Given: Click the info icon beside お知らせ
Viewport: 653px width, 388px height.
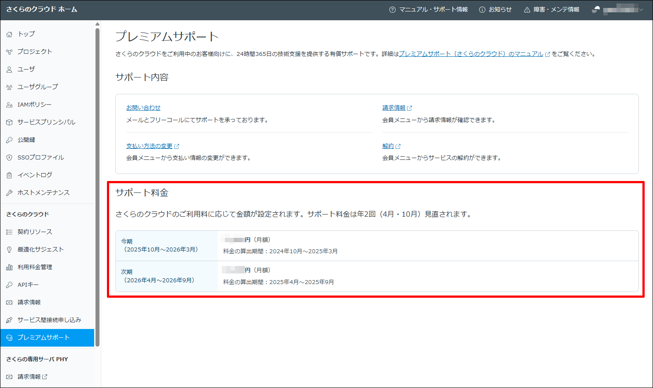Looking at the screenshot, I should tap(482, 10).
